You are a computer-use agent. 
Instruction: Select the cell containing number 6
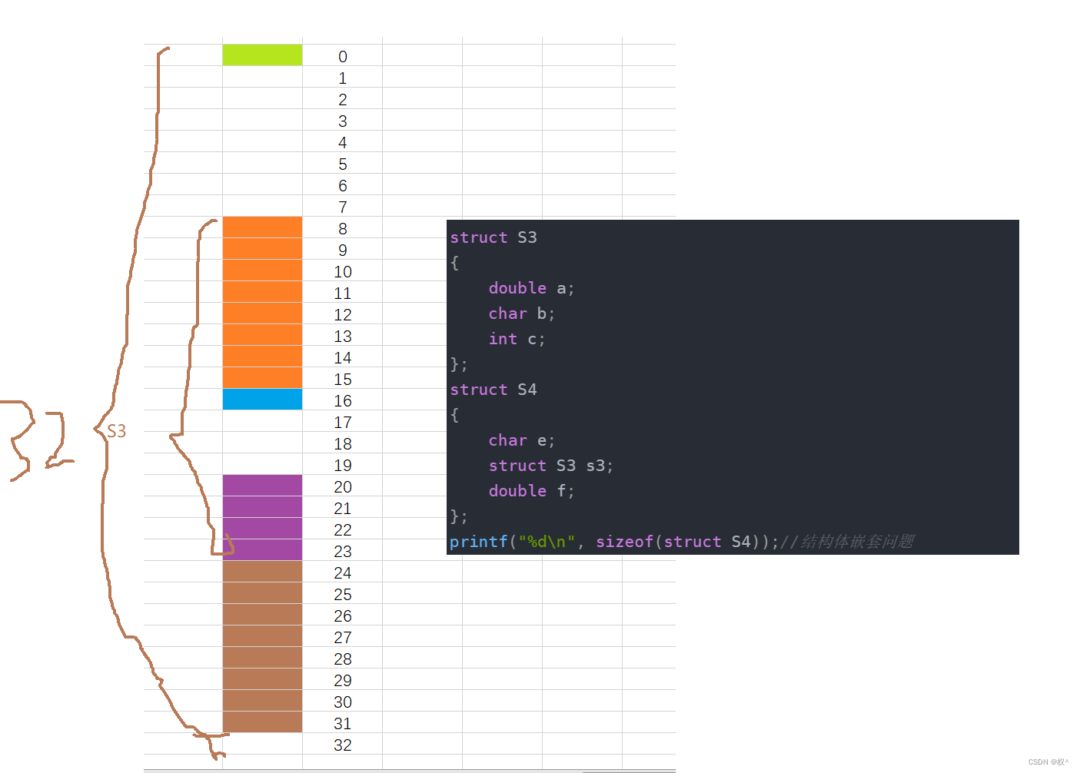pos(342,184)
